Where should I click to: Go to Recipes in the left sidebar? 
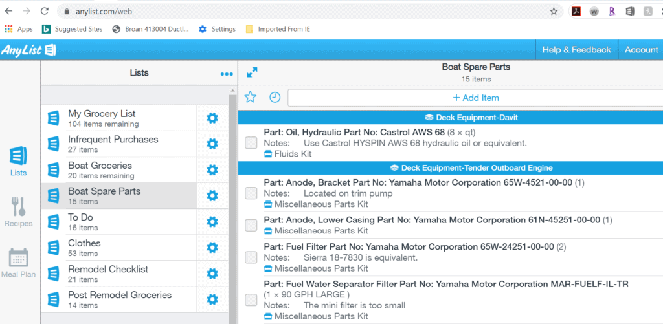click(19, 212)
